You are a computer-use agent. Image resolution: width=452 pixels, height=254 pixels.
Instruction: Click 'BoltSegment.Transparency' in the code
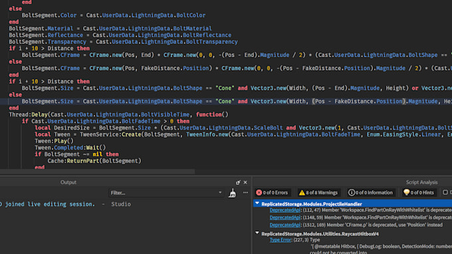pos(48,42)
